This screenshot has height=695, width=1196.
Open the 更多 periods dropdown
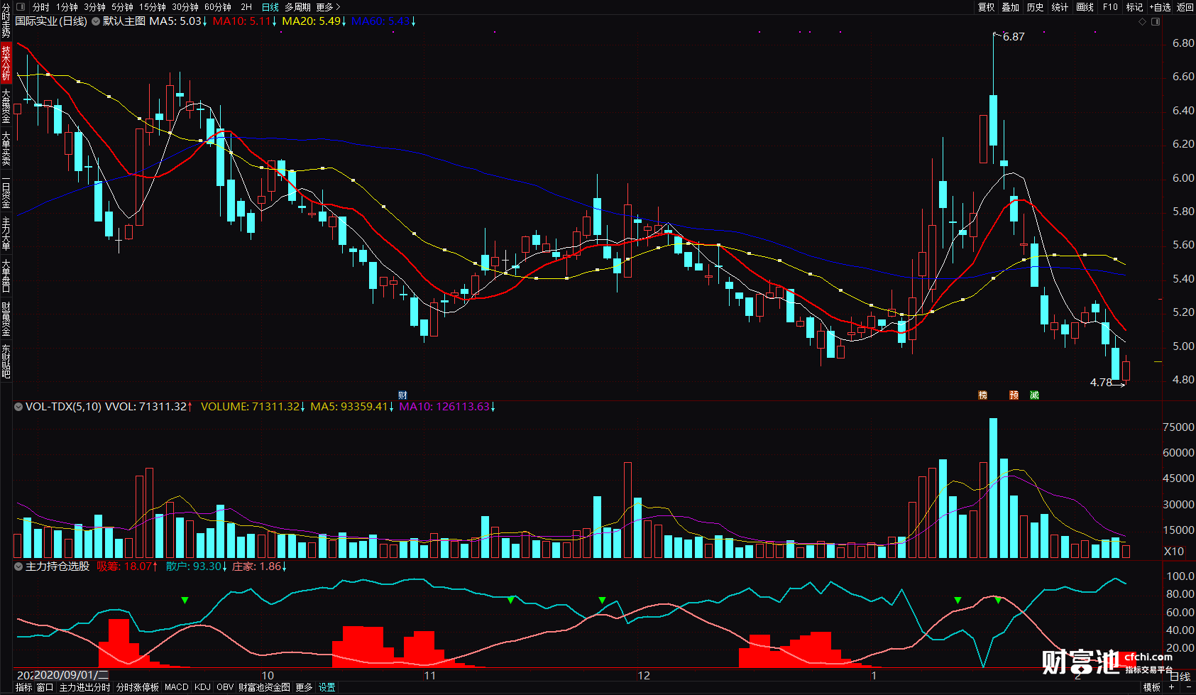(328, 7)
